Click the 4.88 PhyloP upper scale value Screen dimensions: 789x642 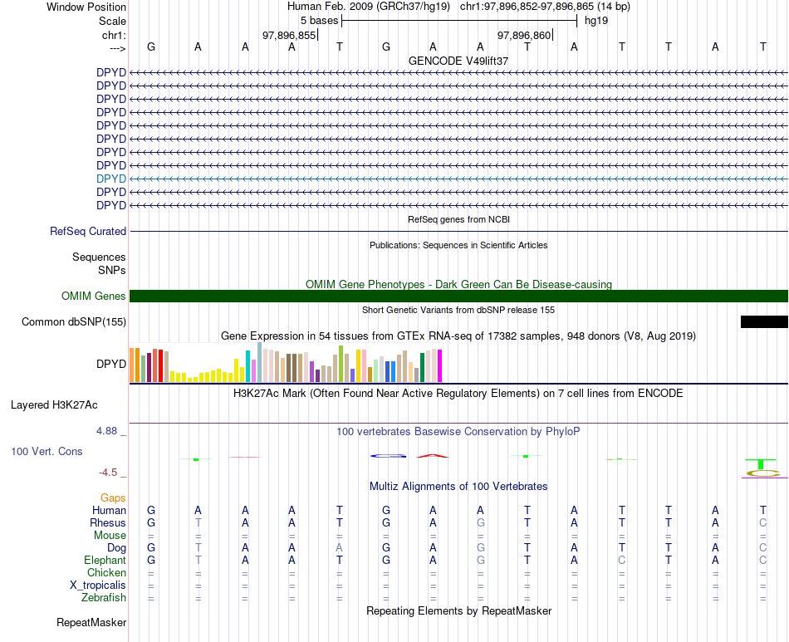tap(106, 431)
